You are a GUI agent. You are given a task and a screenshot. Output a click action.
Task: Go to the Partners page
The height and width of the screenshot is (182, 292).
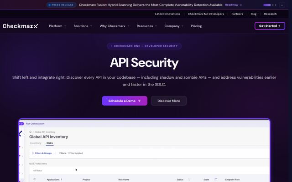(x=237, y=14)
